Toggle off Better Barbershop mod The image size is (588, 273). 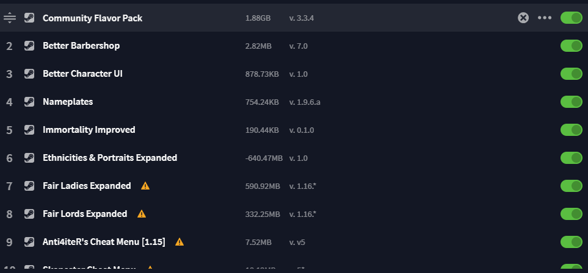pyautogui.click(x=571, y=46)
